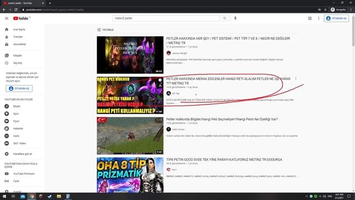Click the YouTube logo
The width and height of the screenshot is (355, 200).
(x=21, y=18)
